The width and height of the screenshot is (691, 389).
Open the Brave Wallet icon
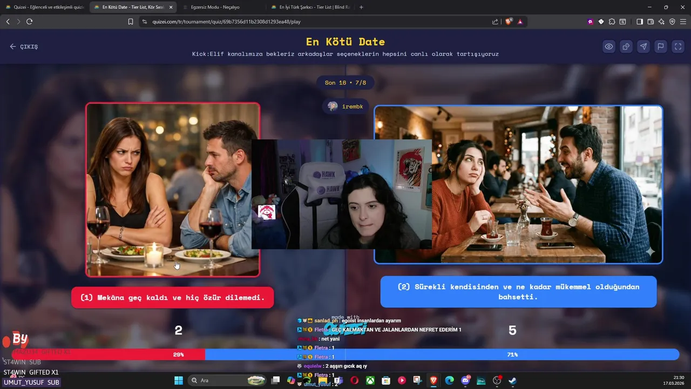[x=651, y=22]
